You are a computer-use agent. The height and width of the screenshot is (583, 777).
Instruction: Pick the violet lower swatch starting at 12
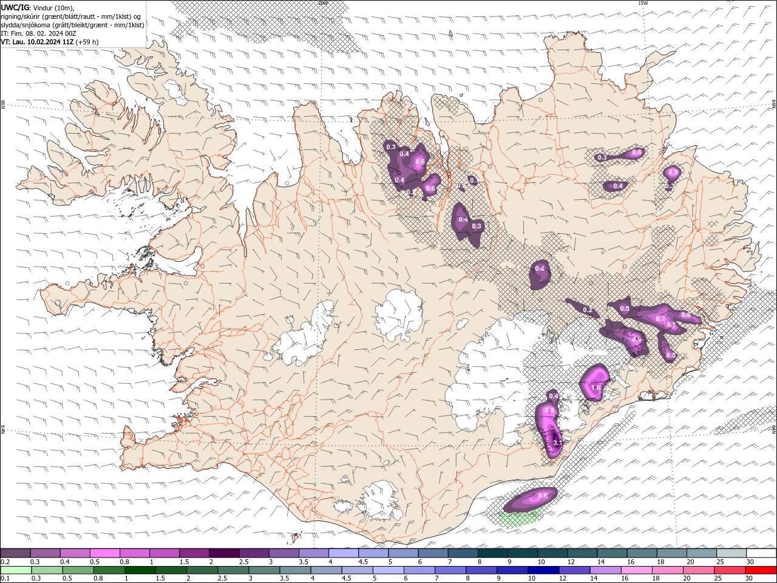574,570
